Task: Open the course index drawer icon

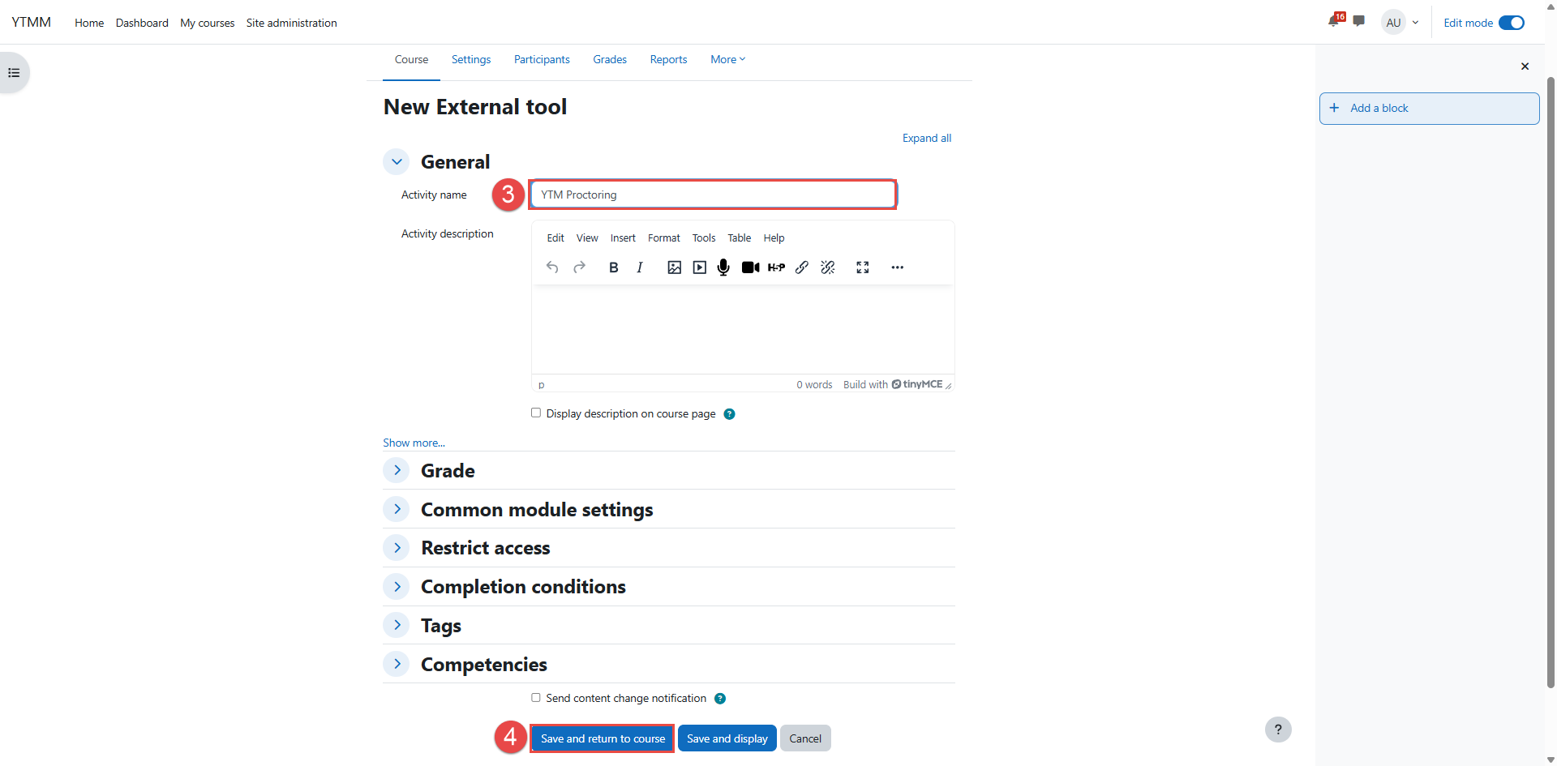Action: coord(14,73)
